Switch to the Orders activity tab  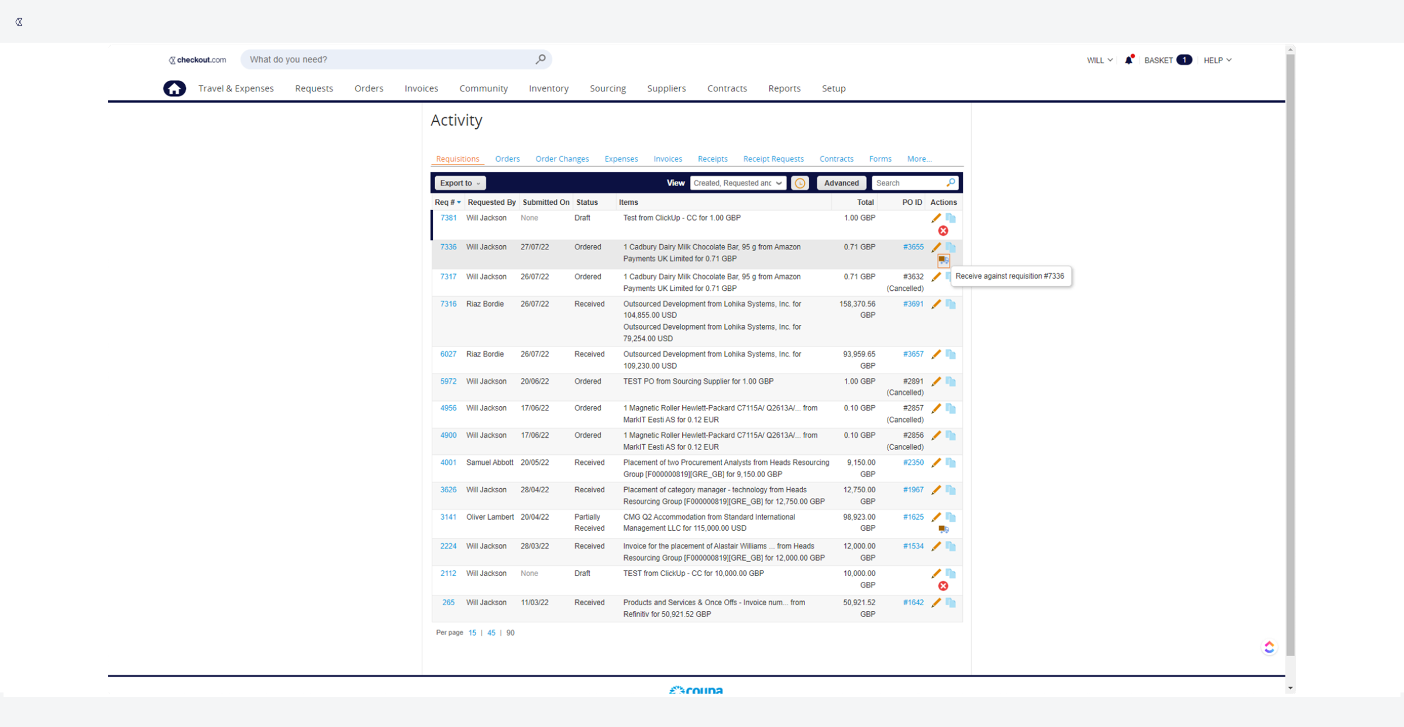[507, 159]
